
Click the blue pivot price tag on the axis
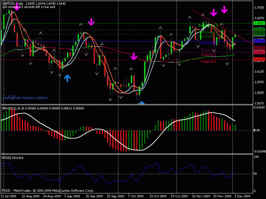[259, 41]
